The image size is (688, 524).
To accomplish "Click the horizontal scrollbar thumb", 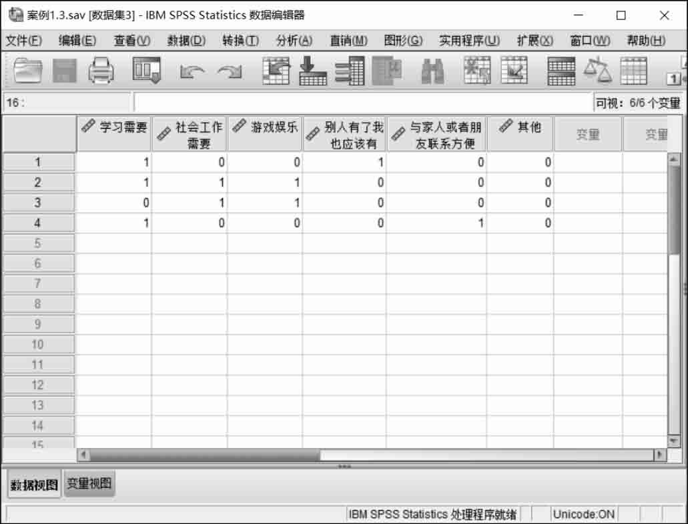I will (x=205, y=455).
